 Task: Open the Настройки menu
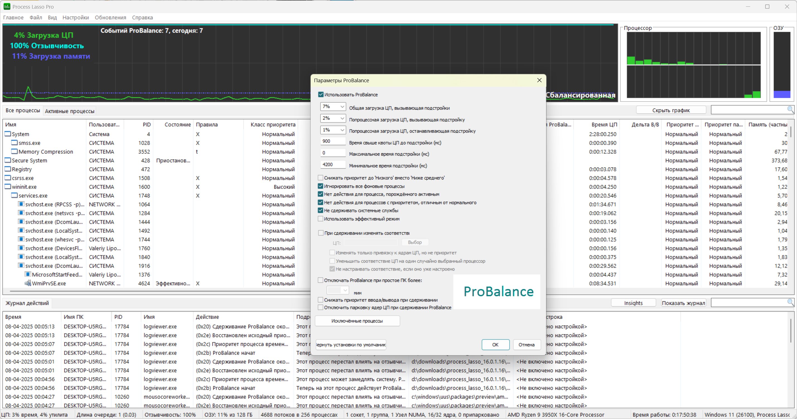(76, 17)
